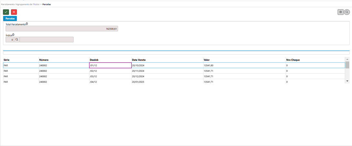Select the Desdob cell /02/12
Image resolution: width=352 pixels, height=146 pixels.
coord(110,71)
